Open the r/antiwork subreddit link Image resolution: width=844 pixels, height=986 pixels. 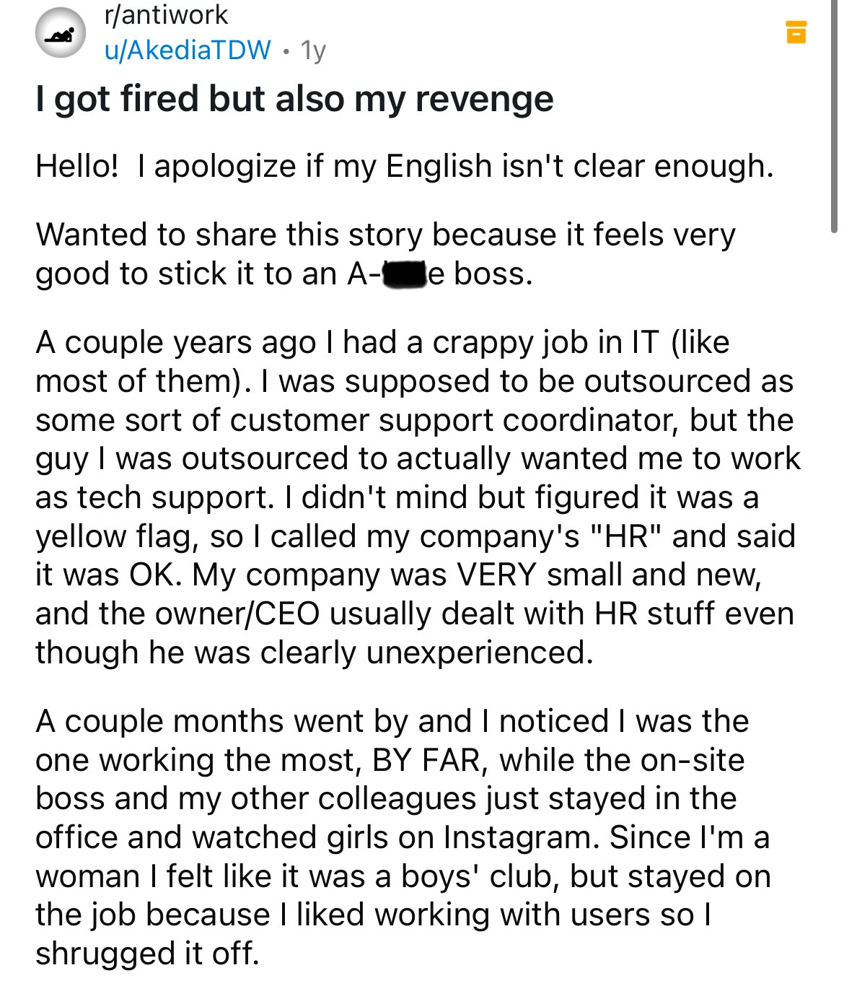point(166,15)
